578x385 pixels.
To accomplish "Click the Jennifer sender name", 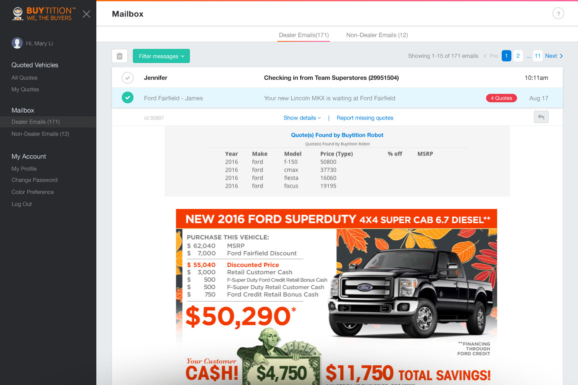I will (156, 78).
